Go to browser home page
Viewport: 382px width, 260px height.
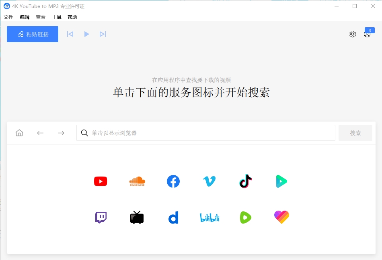tap(19, 133)
